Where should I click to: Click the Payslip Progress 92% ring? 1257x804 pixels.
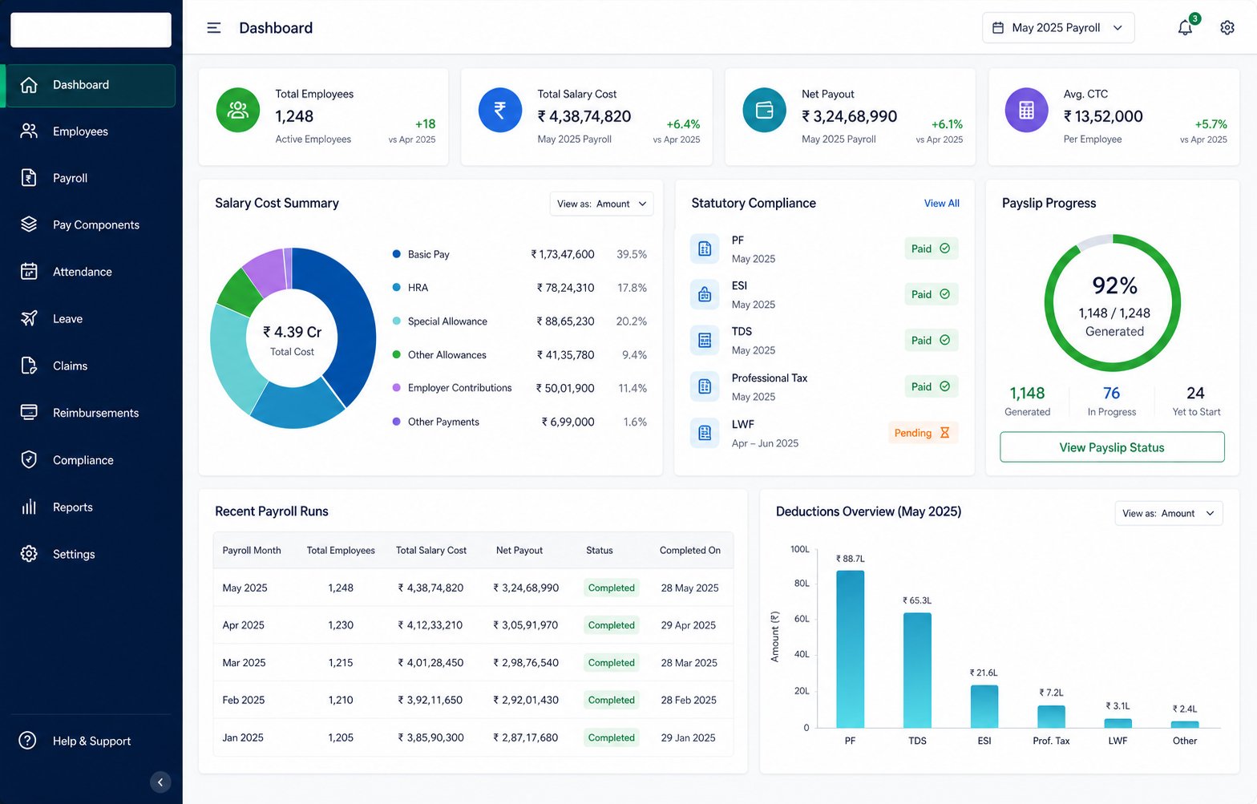tap(1113, 303)
